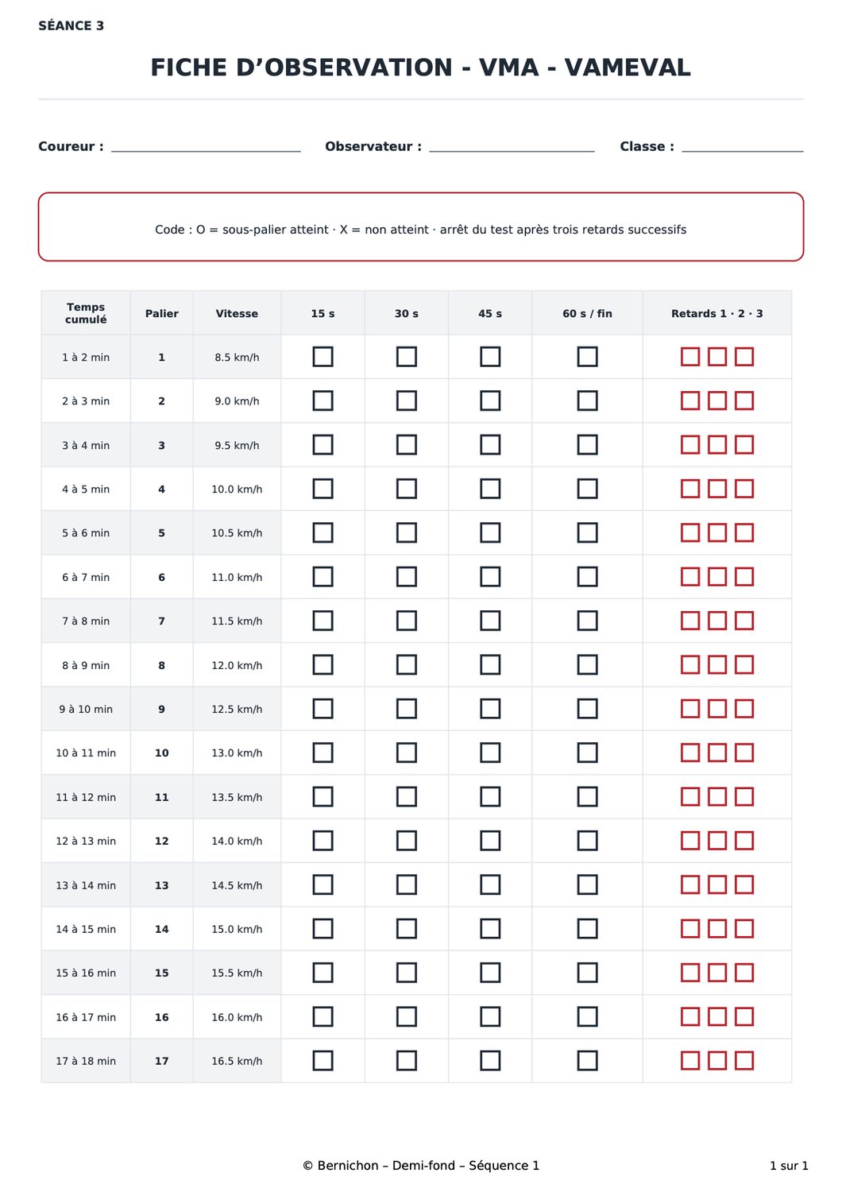The height and width of the screenshot is (1192, 842).
Task: Check the 15 s box for palier 1
Action: pos(323,357)
